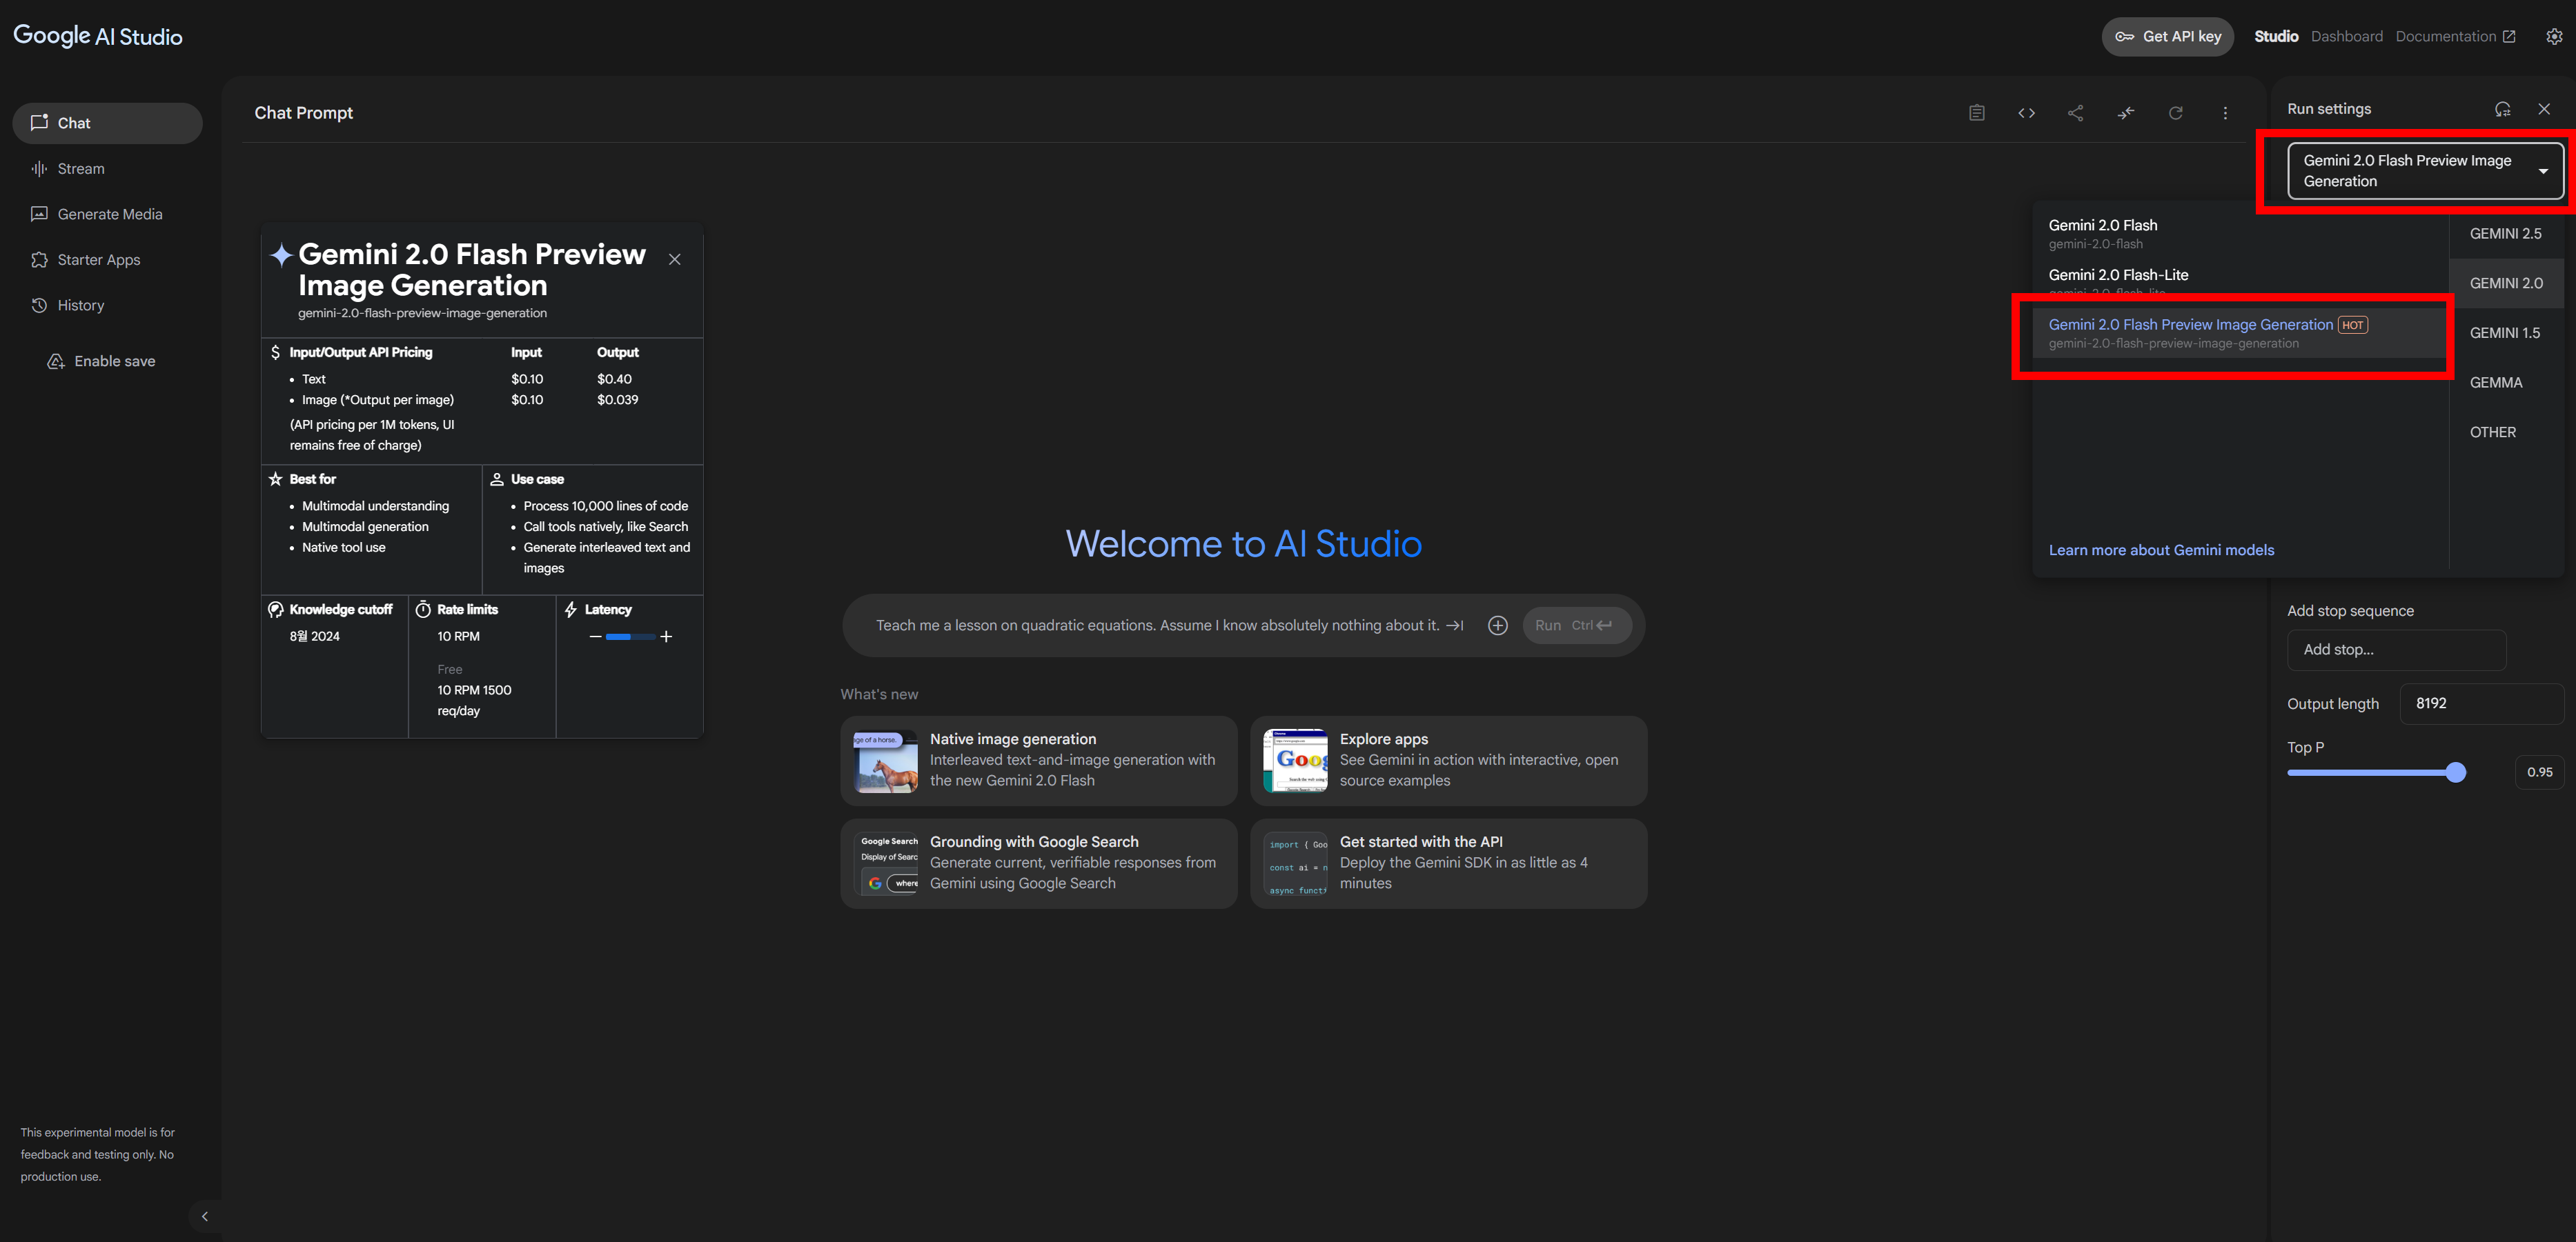Click the share prompt icon
This screenshot has height=1242, width=2576.
click(2075, 113)
